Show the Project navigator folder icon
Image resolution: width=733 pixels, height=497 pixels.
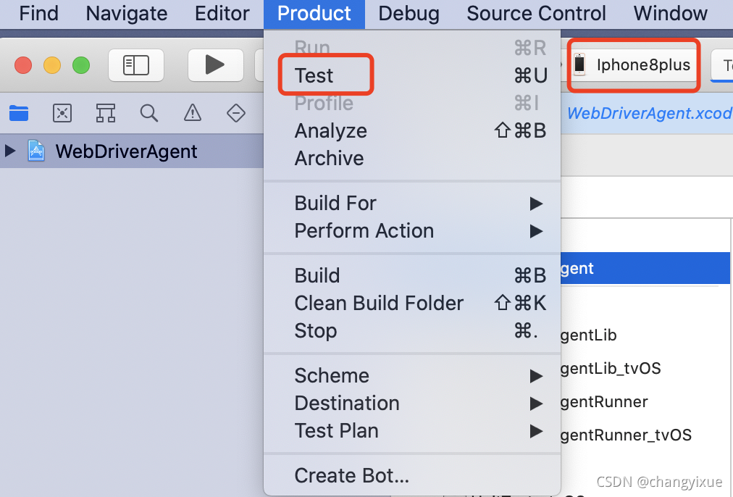click(x=19, y=113)
